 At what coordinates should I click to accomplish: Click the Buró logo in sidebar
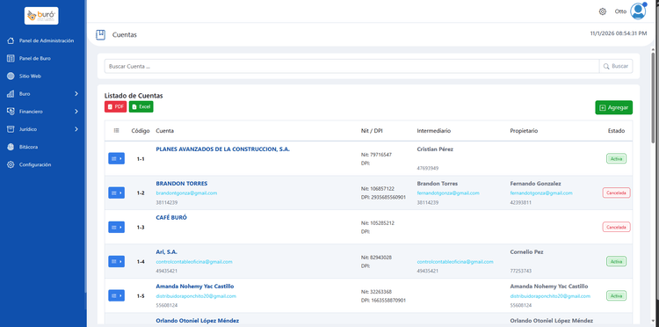tap(41, 16)
